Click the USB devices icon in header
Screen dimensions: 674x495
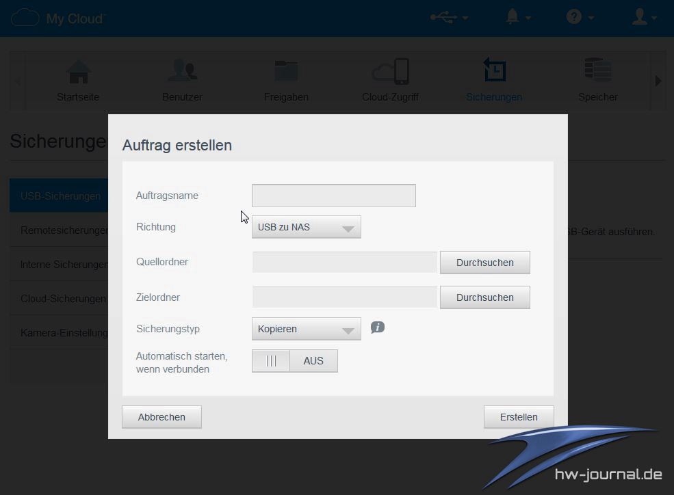pyautogui.click(x=443, y=17)
